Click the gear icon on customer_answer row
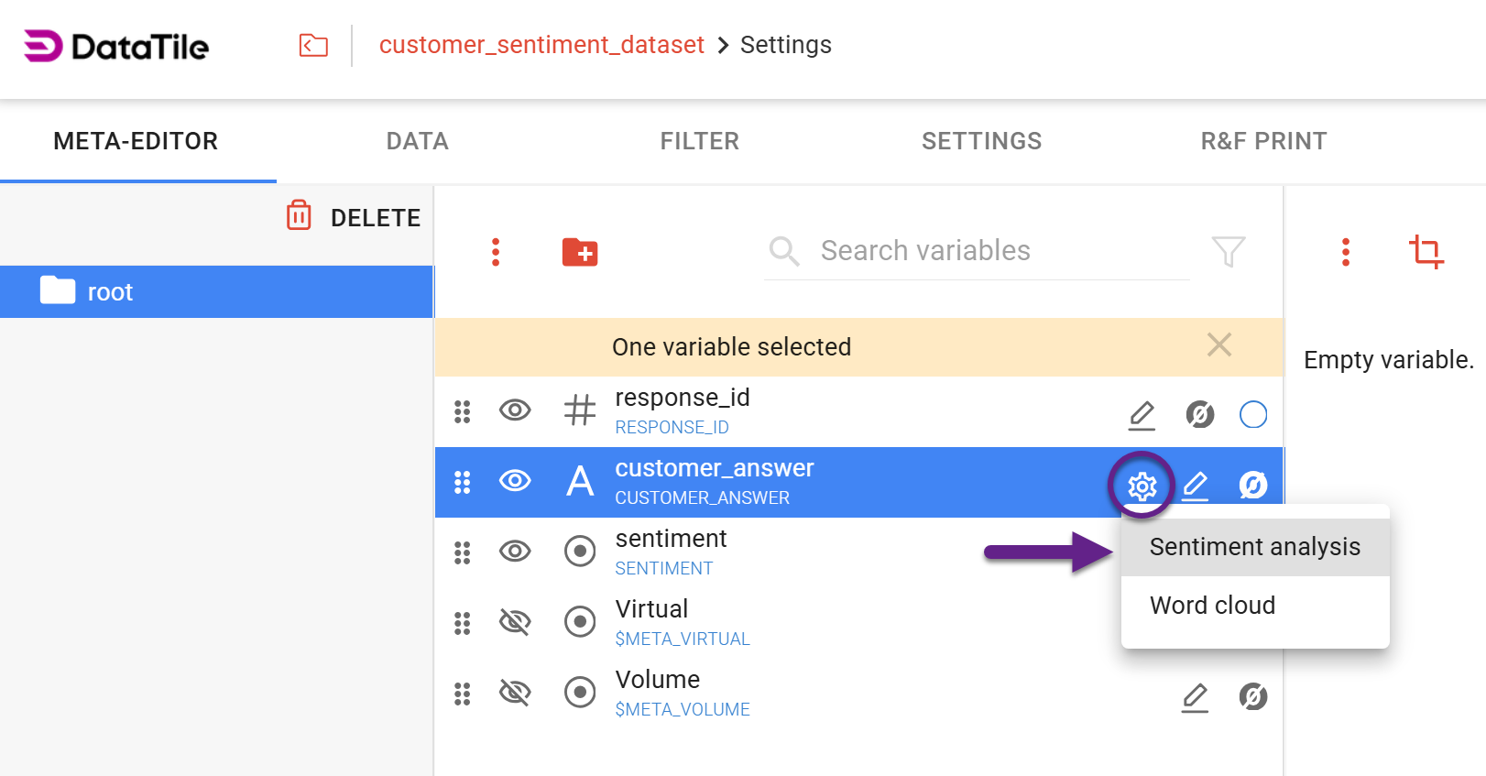 pos(1142,485)
